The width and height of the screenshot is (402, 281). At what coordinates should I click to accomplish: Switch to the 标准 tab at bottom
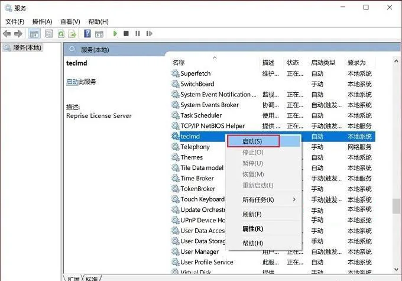pos(92,279)
